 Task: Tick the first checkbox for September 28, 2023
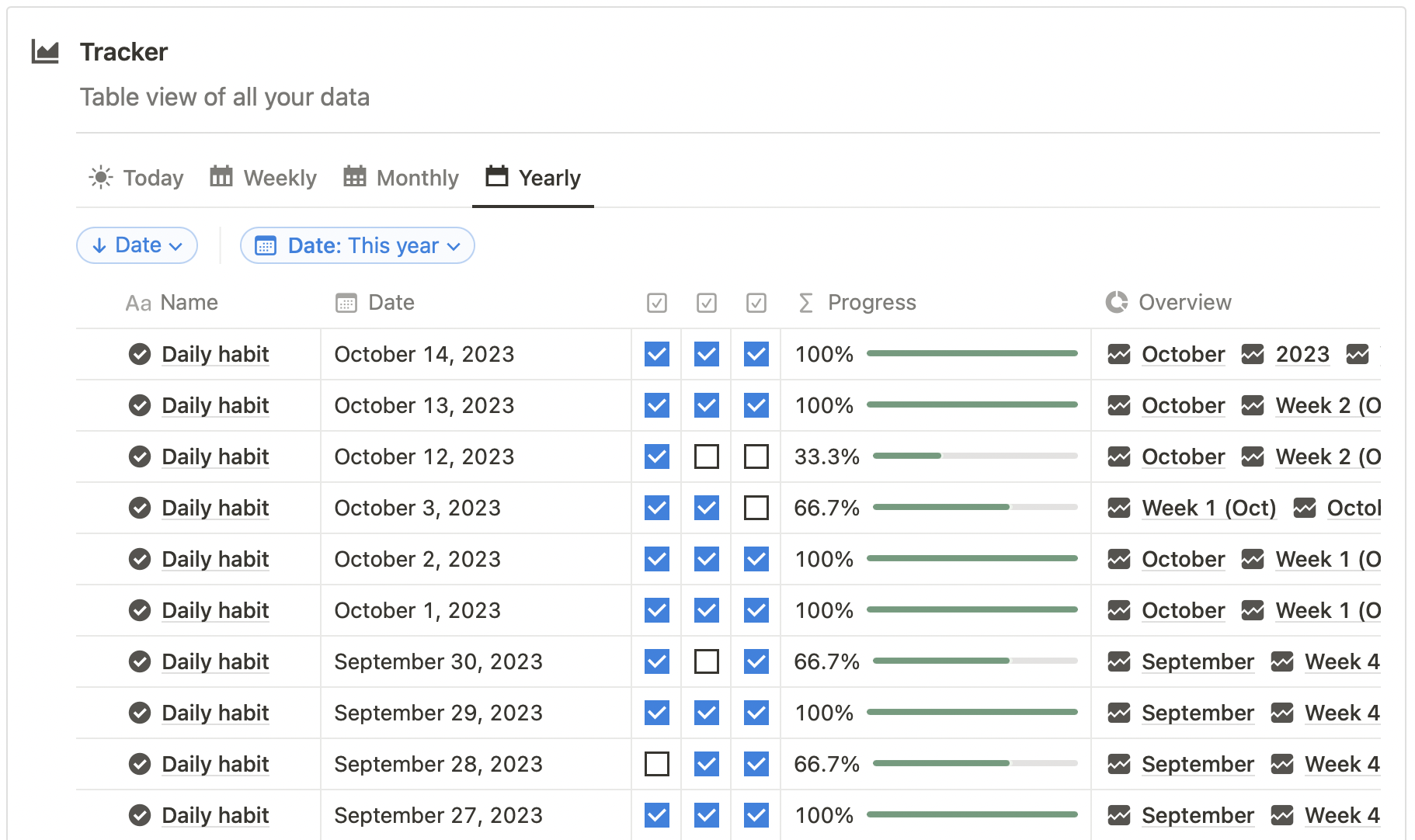[657, 764]
